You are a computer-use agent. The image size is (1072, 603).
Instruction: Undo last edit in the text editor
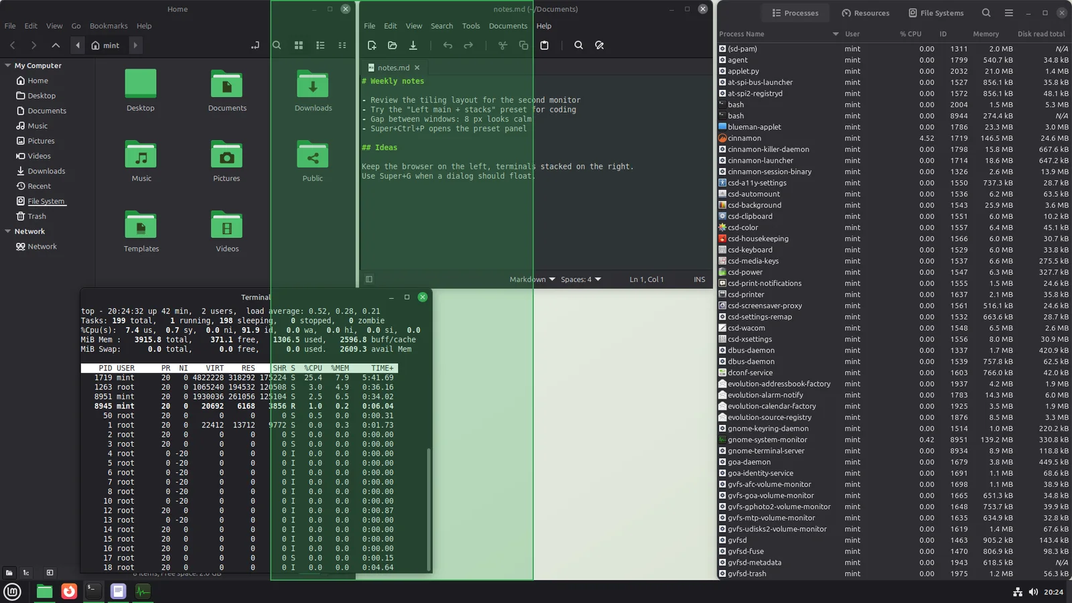[448, 46]
